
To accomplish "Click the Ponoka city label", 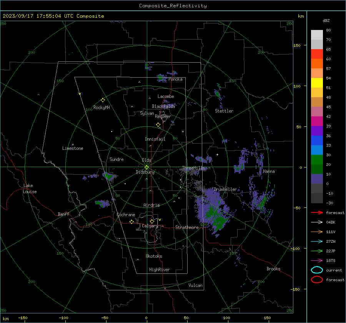I will [175, 79].
